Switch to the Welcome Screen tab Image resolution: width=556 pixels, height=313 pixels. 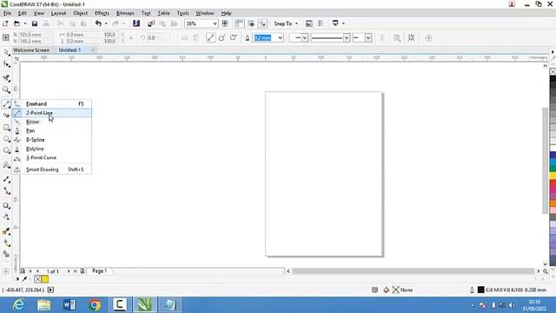[31, 50]
